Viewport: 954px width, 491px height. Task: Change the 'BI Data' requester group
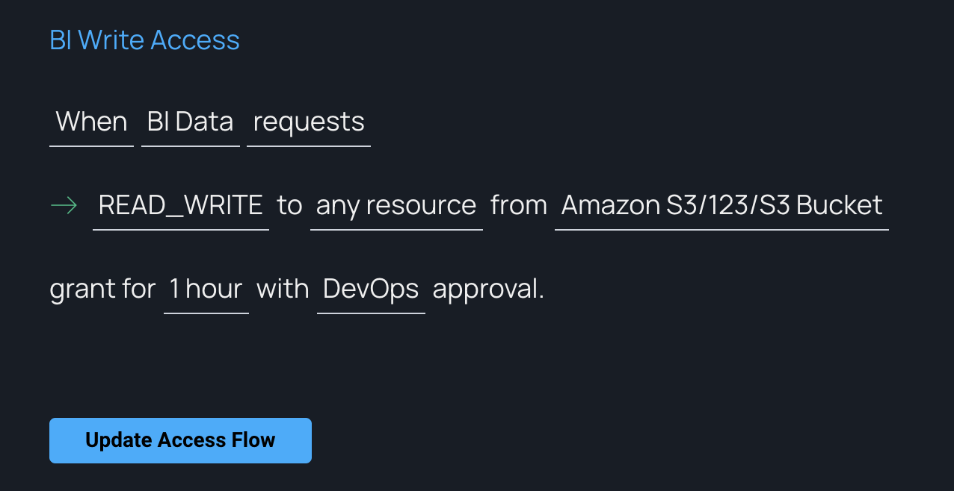point(190,122)
